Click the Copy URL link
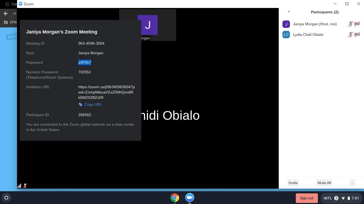The height and width of the screenshot is (204, 364). (90, 104)
